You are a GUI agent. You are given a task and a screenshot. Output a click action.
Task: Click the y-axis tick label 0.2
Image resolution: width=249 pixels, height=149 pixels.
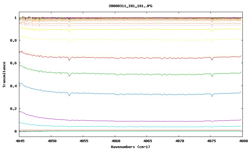(x=13, y=108)
